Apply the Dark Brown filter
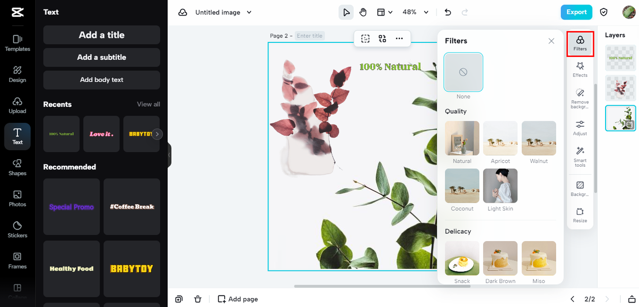639x307 pixels. pyautogui.click(x=500, y=259)
